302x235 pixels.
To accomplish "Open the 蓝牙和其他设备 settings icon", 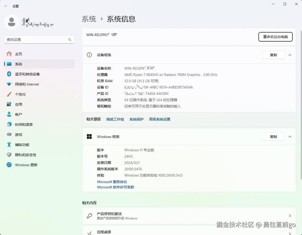I will click(x=10, y=74).
